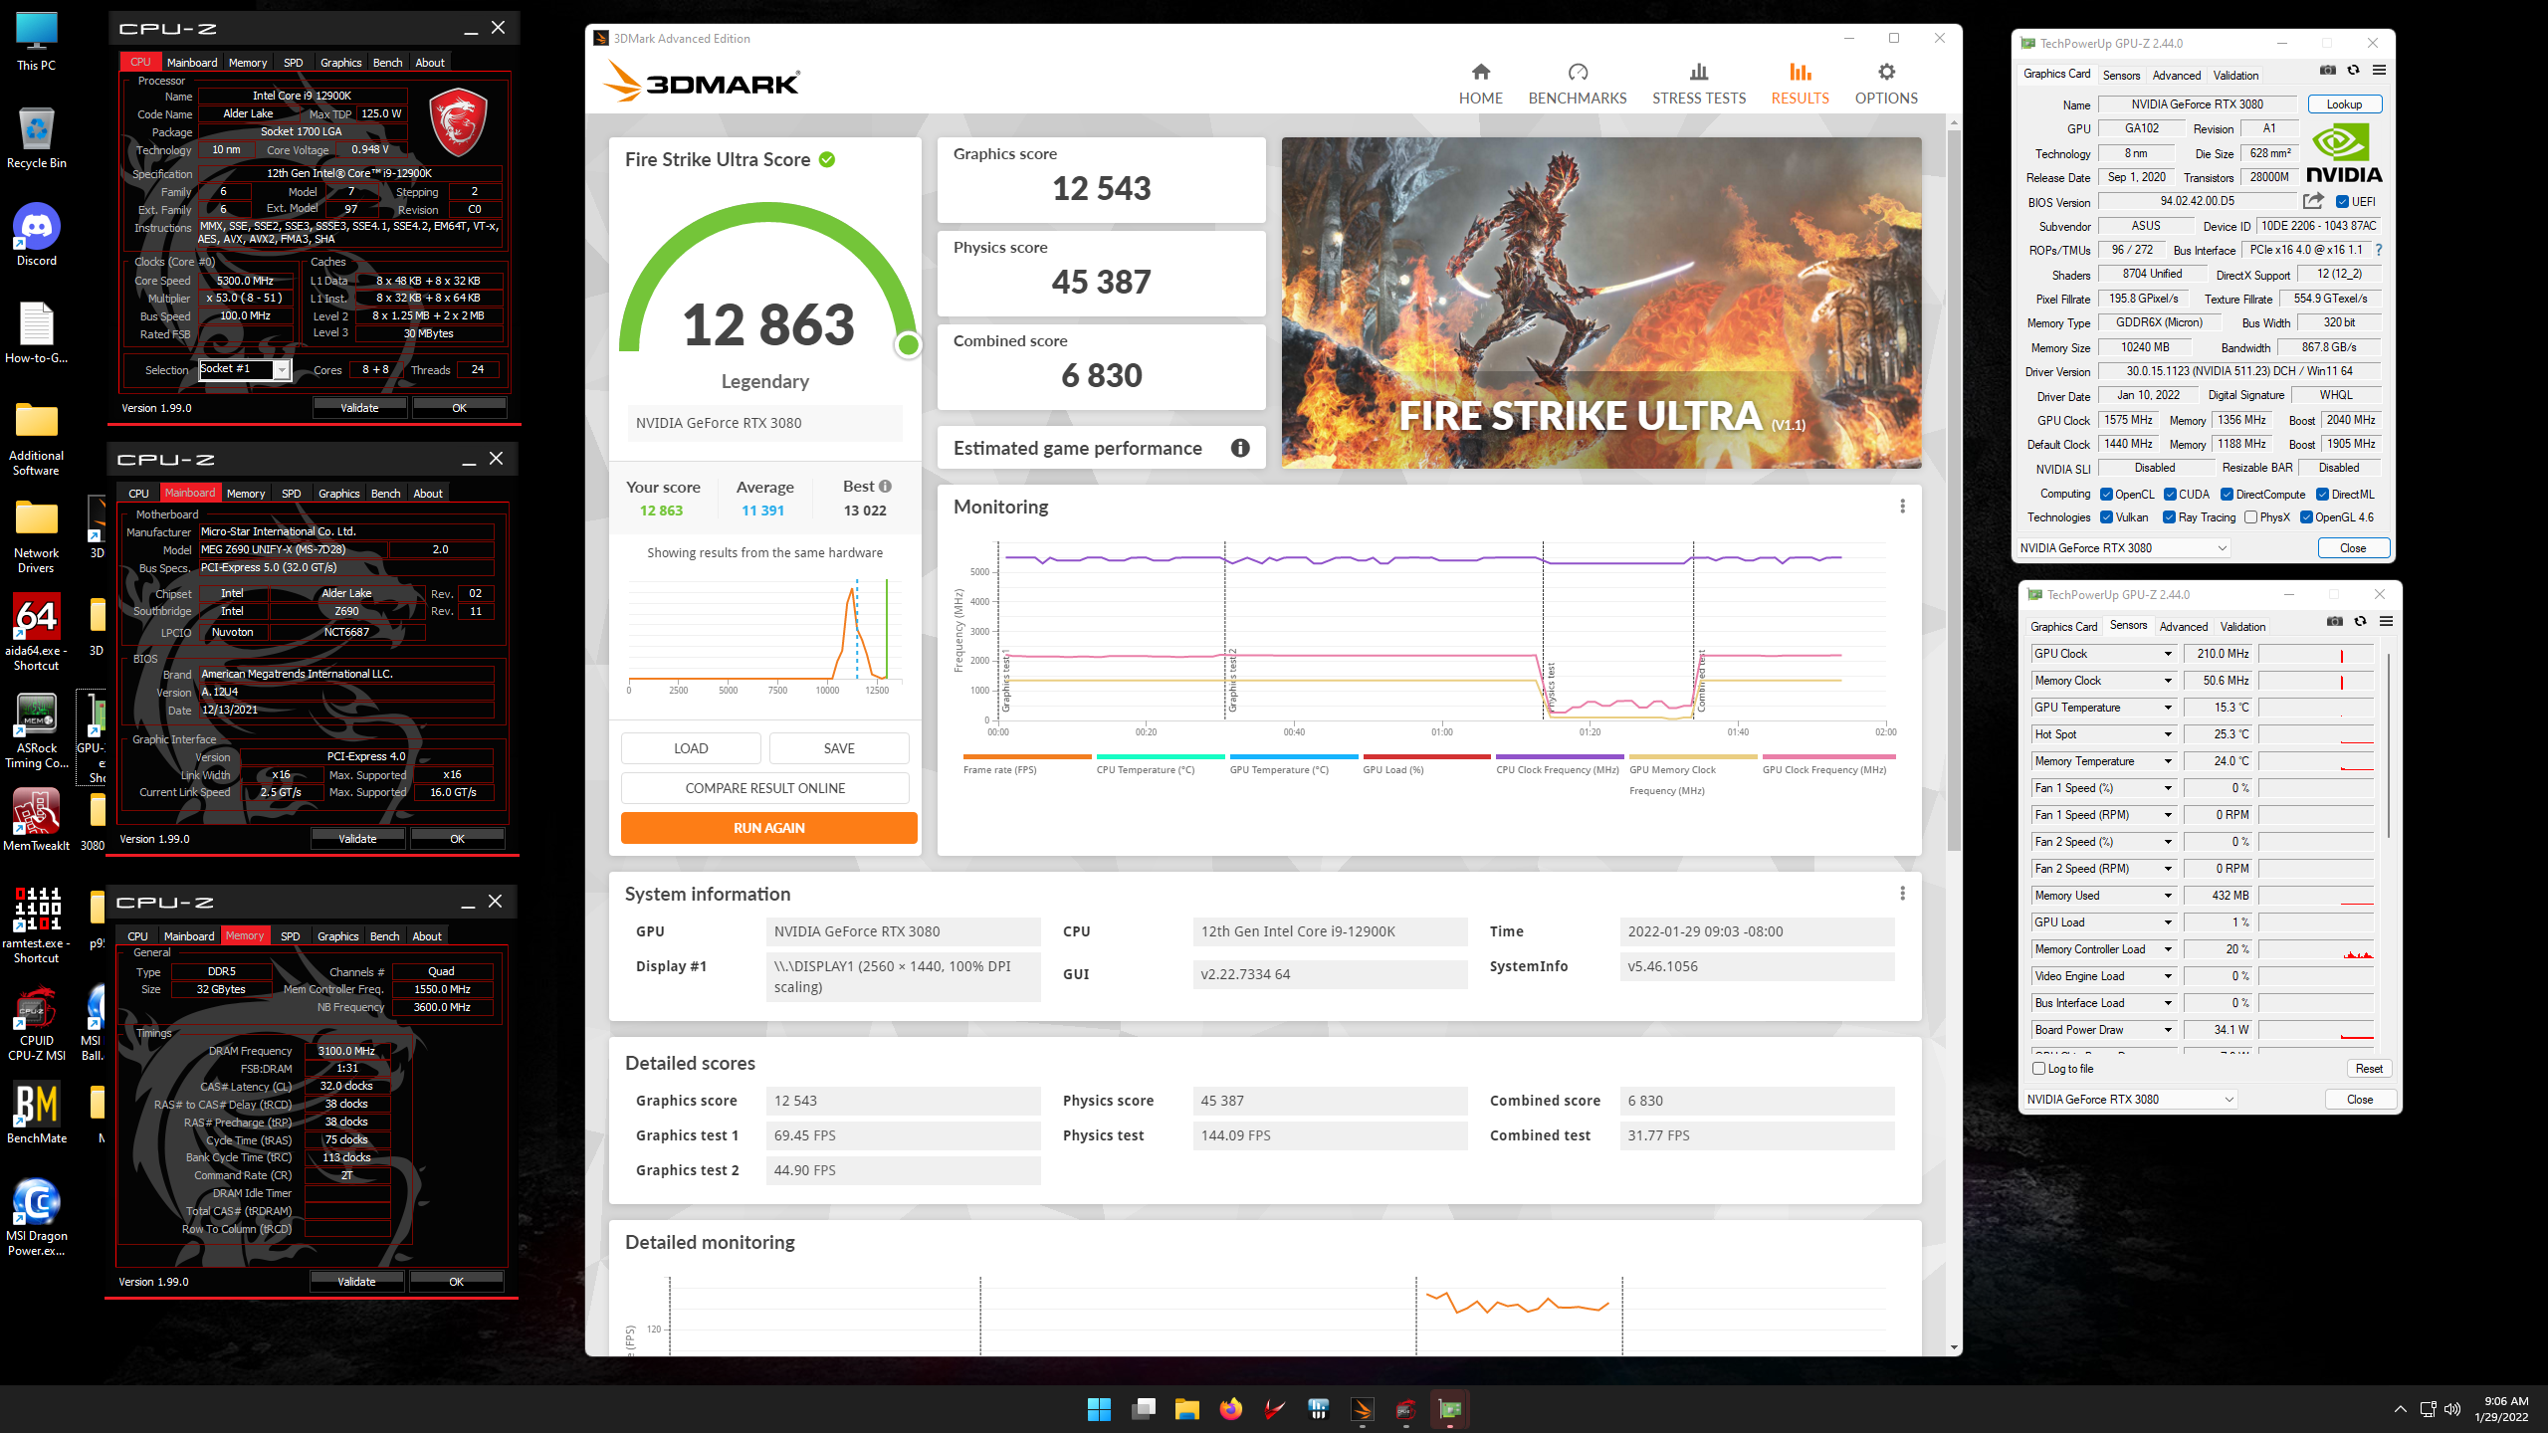The height and width of the screenshot is (1433, 2548).
Task: Click the info icon beside Best score
Action: click(885, 487)
